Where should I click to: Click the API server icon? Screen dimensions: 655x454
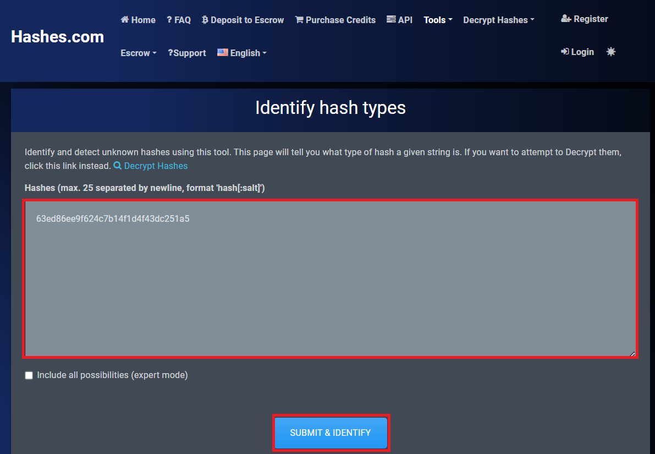[x=391, y=20]
